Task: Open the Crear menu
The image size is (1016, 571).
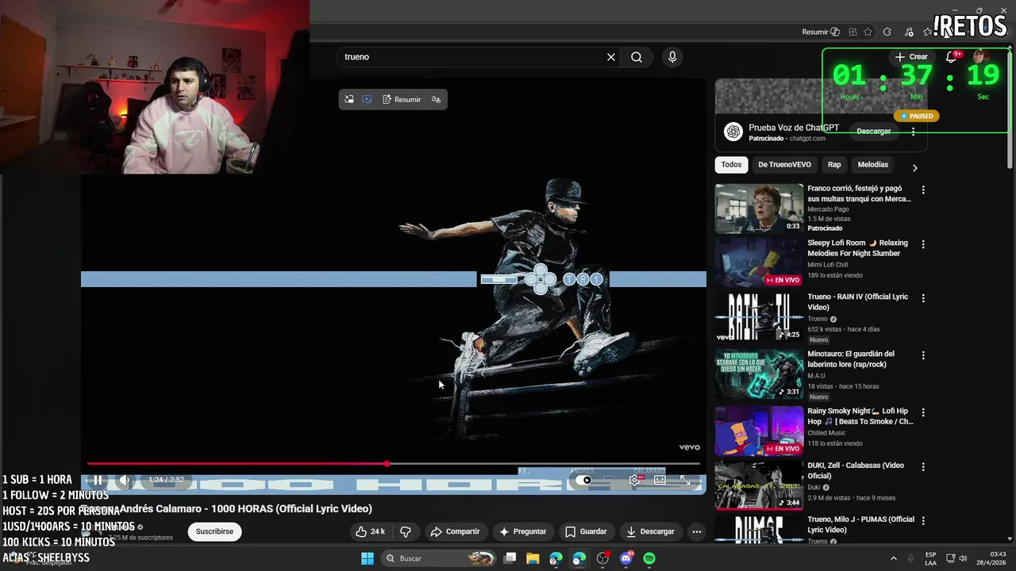Action: [x=911, y=57]
